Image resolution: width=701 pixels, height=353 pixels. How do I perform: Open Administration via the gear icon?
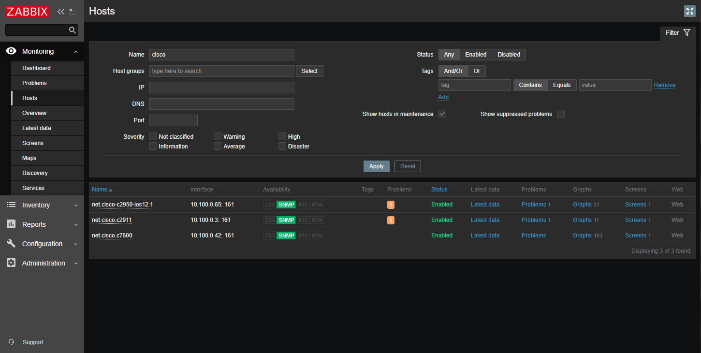pos(11,263)
